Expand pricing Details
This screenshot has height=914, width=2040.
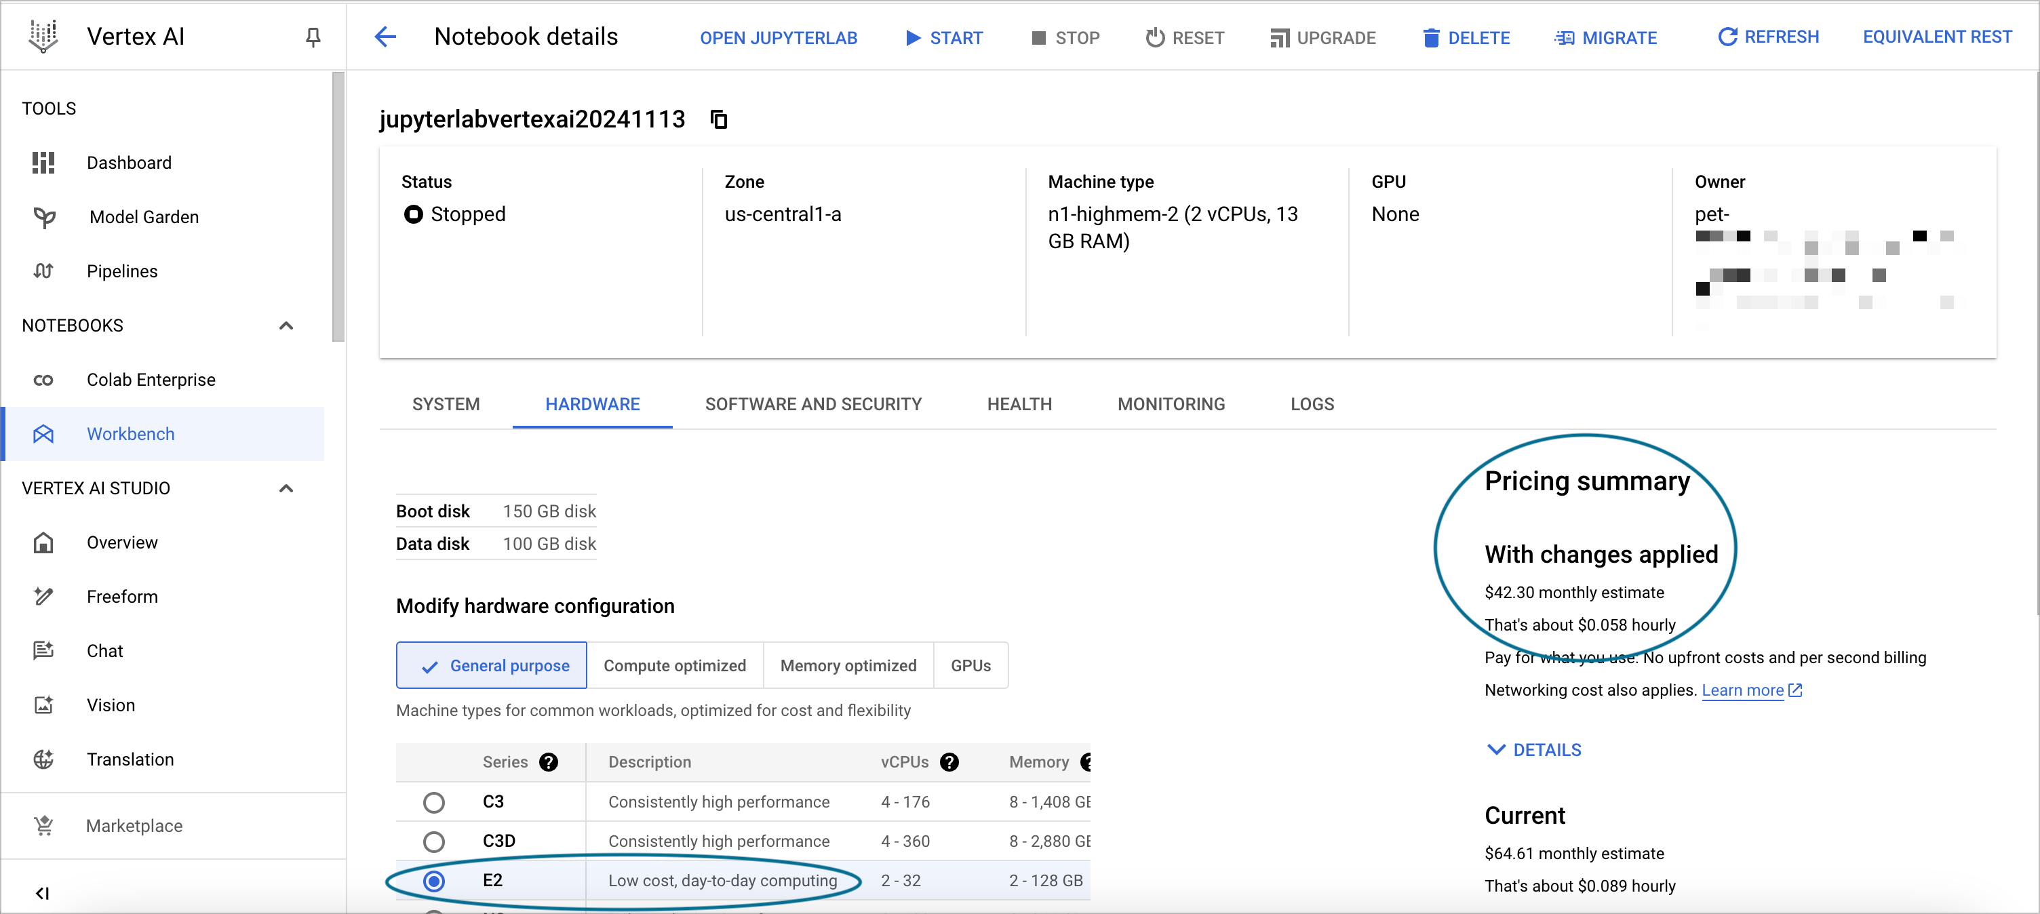[1534, 750]
